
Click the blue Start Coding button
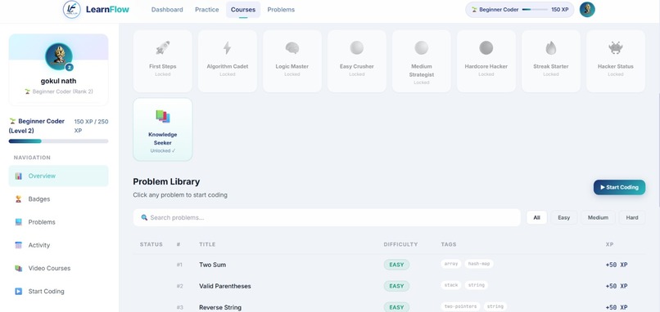619,187
